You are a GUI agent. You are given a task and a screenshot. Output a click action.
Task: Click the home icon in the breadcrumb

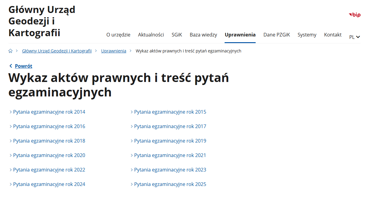tap(11, 51)
